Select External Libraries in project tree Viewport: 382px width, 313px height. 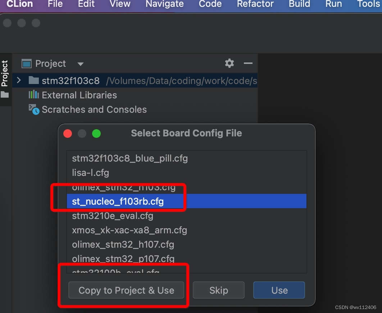point(79,95)
